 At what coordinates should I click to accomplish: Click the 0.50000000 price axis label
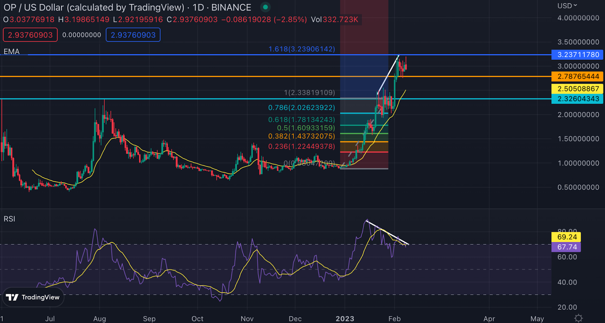578,187
